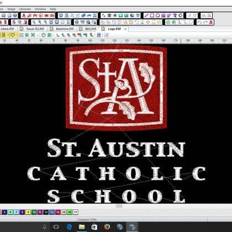The height and width of the screenshot is (232, 232).
Task: Select color swatch number 10
Action: [x=34, y=212]
